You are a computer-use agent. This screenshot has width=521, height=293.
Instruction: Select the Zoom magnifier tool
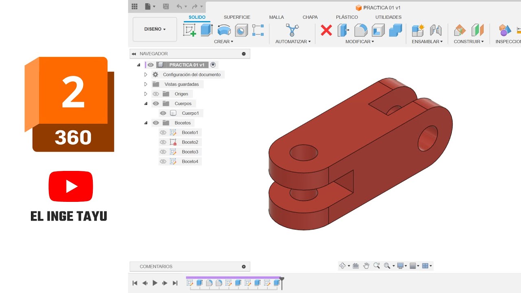point(377,266)
